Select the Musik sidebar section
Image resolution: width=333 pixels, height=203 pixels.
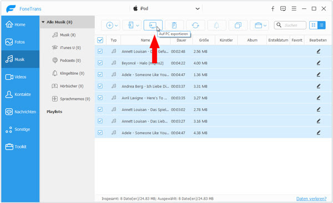[x=20, y=59]
